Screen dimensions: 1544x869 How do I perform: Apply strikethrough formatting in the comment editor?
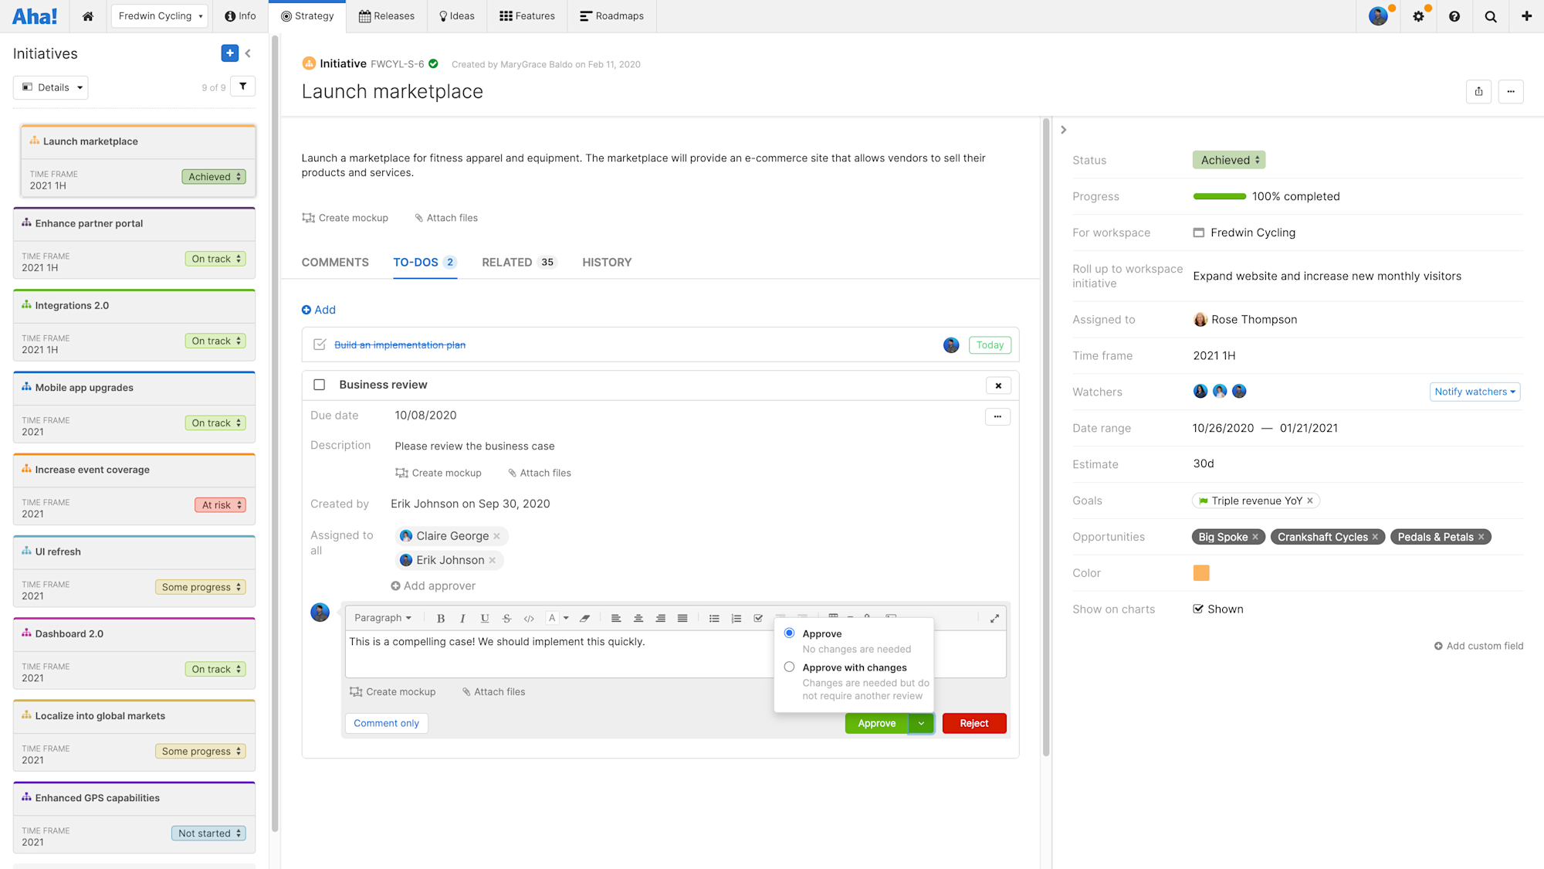click(x=506, y=618)
